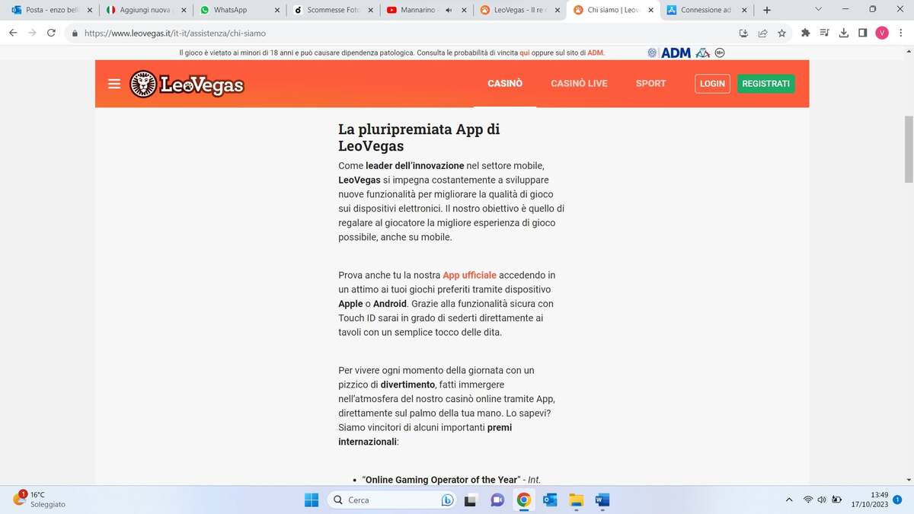The height and width of the screenshot is (514, 914).
Task: Close the WhatsApp tab
Action: [277, 10]
